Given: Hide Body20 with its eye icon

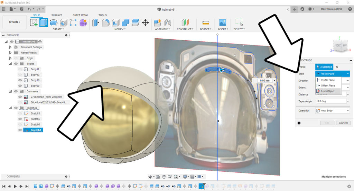Looking at the screenshot, I should click(x=20, y=86).
